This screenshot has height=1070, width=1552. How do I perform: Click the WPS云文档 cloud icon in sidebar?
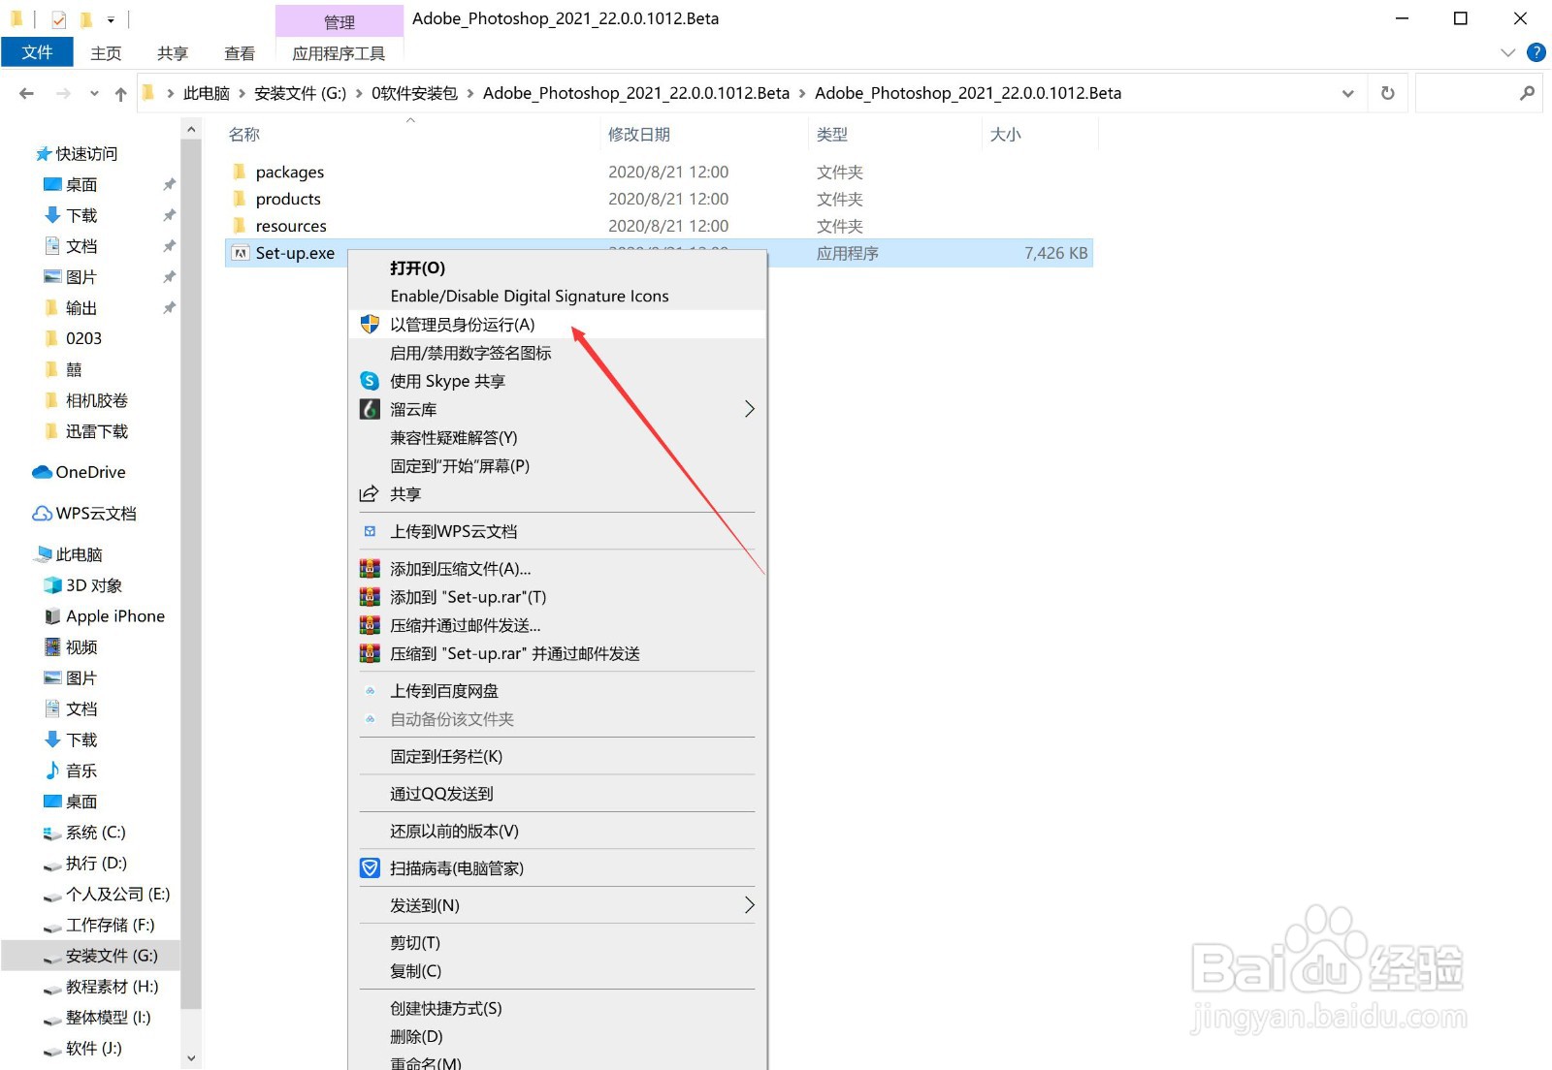(x=42, y=514)
